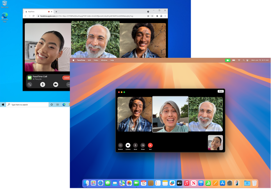The width and height of the screenshot is (271, 189).
Task: Open the browser extensions puzzle icon
Action: click(x=157, y=16)
